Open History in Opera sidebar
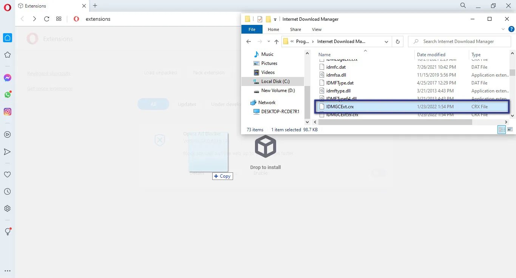This screenshot has height=278, width=516. point(8,191)
